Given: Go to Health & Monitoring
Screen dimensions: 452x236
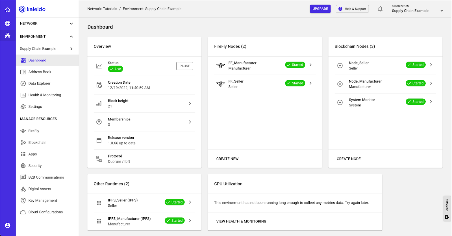Looking at the screenshot, I should click(x=47, y=95).
